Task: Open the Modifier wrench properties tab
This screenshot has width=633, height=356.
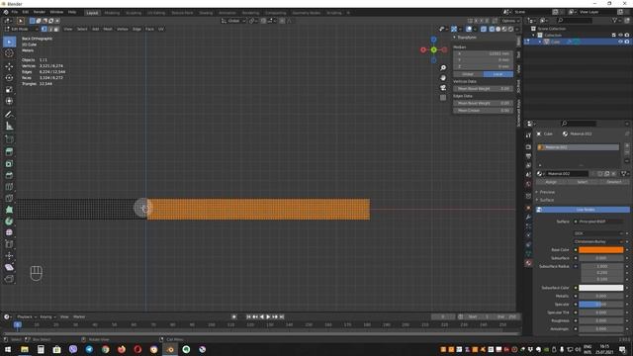Action: [528, 218]
